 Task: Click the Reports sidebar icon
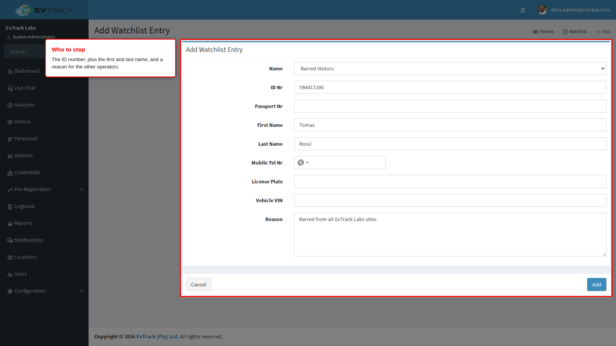point(10,224)
